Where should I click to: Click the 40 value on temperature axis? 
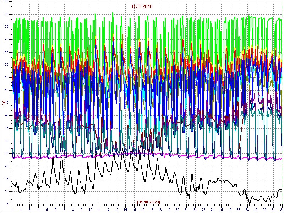pos(6,116)
